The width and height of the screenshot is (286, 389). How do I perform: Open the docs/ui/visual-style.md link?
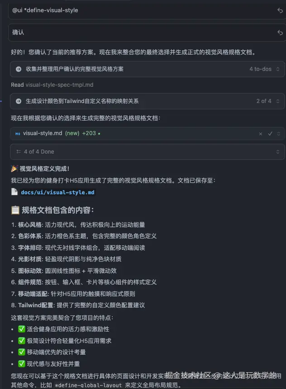(57, 192)
